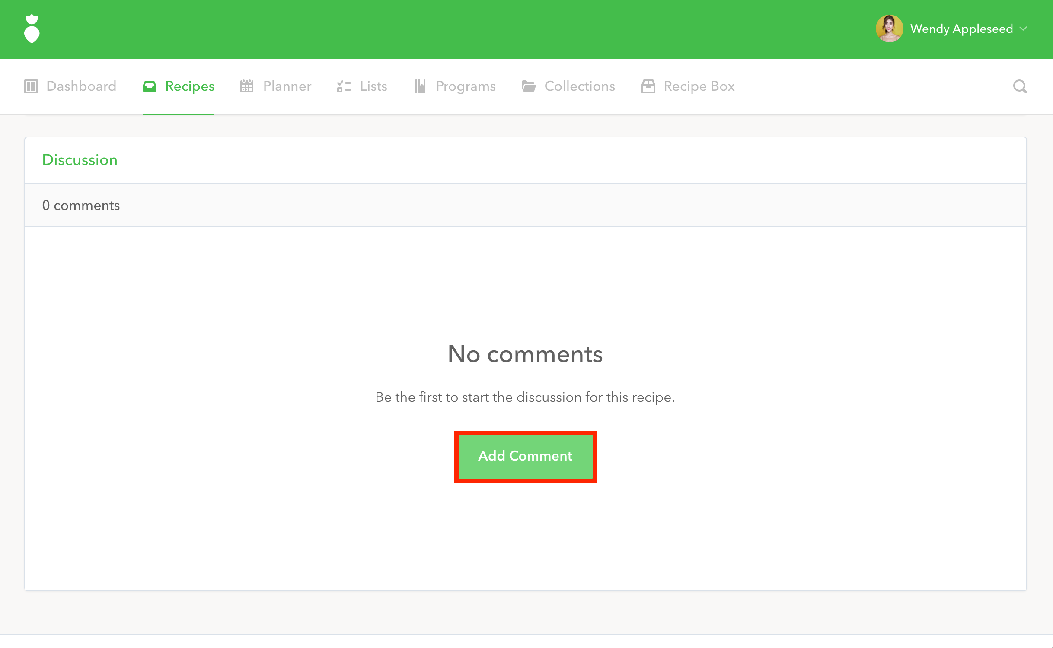Select the Recipe Box tab
This screenshot has height=648, width=1053.
pos(699,86)
